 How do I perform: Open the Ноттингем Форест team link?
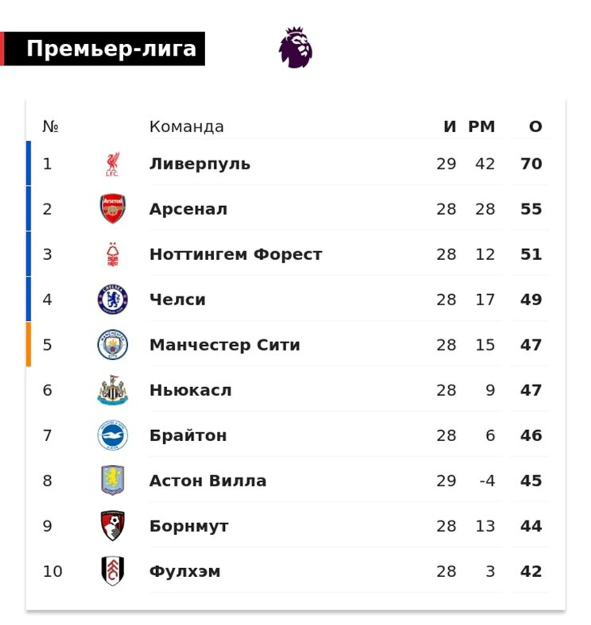pos(236,255)
